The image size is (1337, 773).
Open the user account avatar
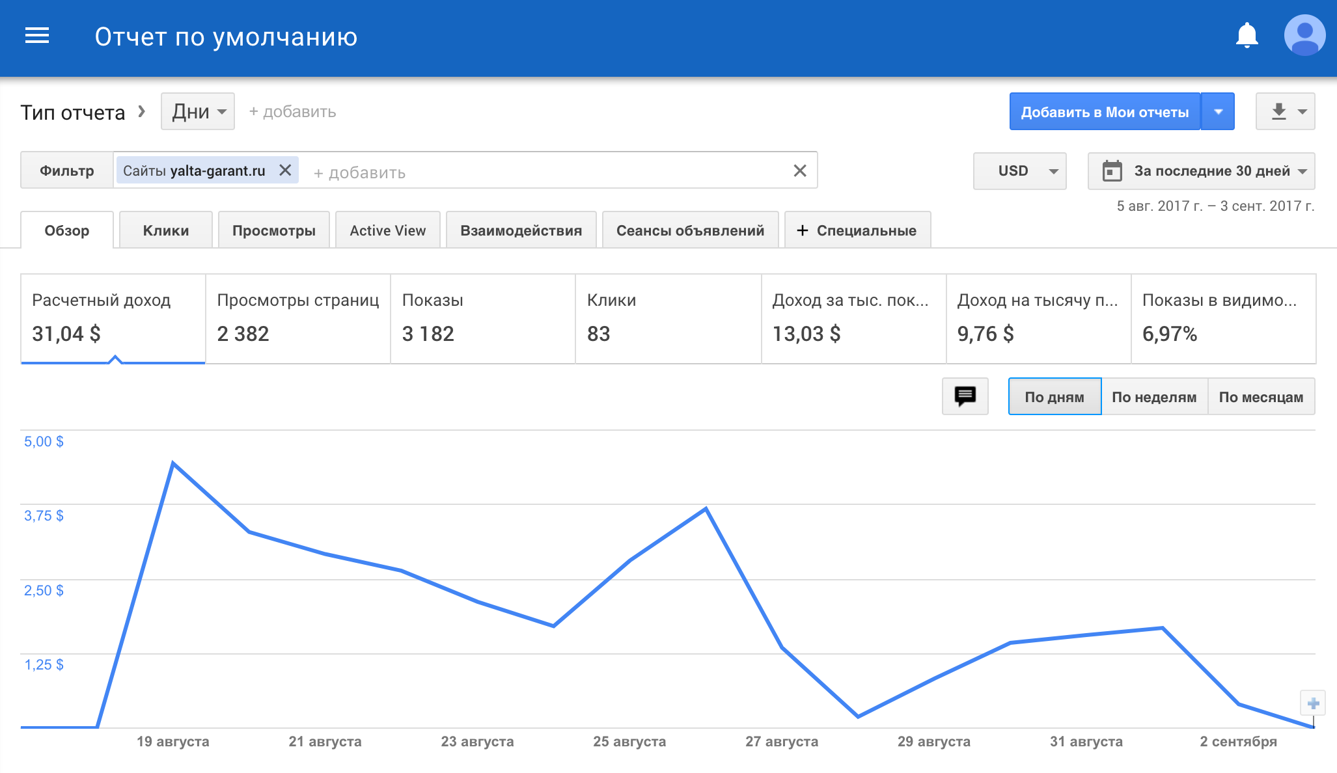coord(1304,36)
